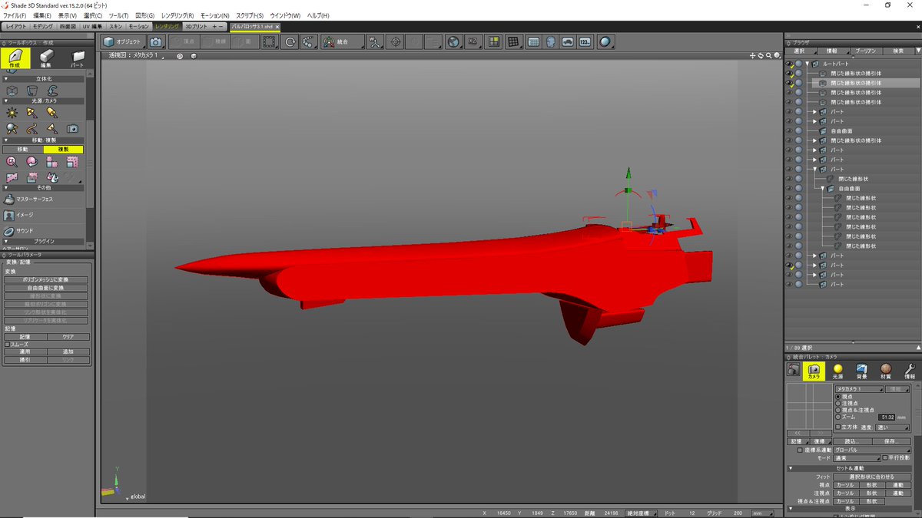Select the パート (Part) toolbox icon
The width and height of the screenshot is (922, 518).
coord(77,58)
